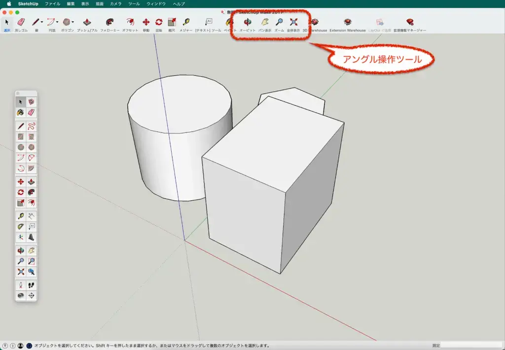The height and width of the screenshot is (350, 505).
Task: Open the 編集 menu
Action: point(71,4)
